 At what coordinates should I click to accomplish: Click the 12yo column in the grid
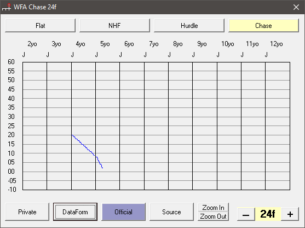pos(278,126)
